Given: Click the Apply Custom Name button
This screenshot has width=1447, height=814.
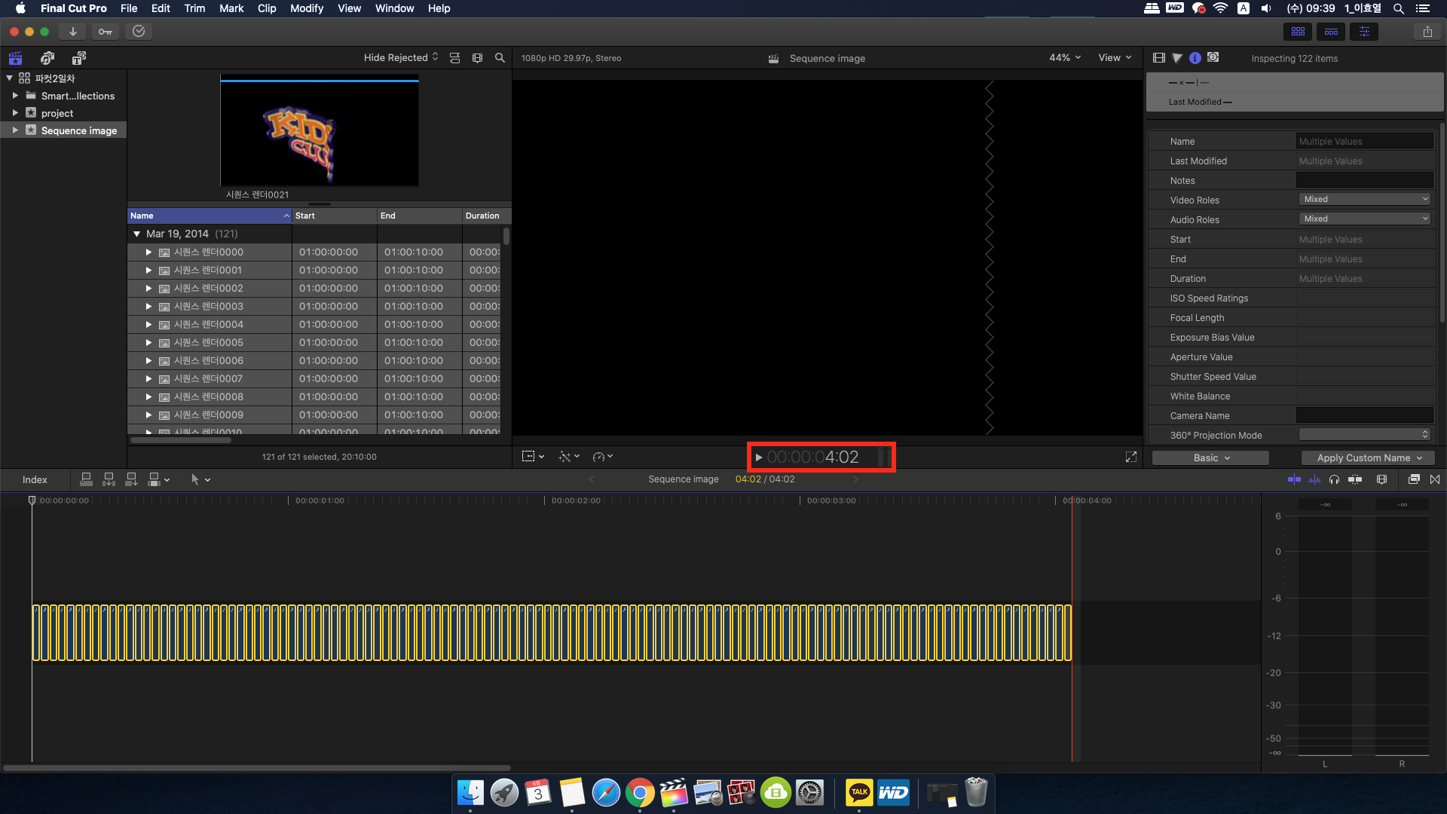Looking at the screenshot, I should click(1368, 457).
